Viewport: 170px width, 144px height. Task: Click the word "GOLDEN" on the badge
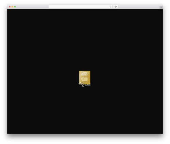85,77
